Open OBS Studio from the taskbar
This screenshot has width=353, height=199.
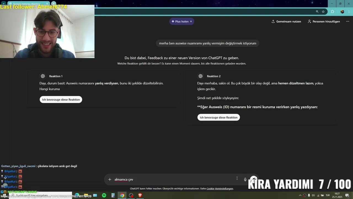click(131, 195)
